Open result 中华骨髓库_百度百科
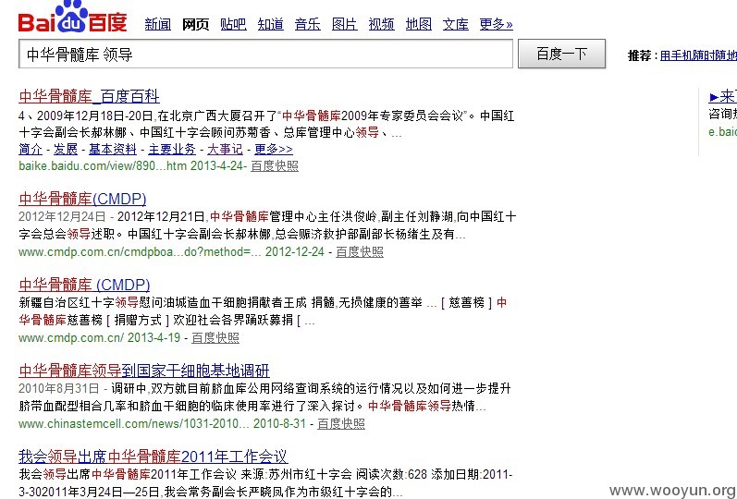This screenshot has width=737, height=499. tap(90, 96)
